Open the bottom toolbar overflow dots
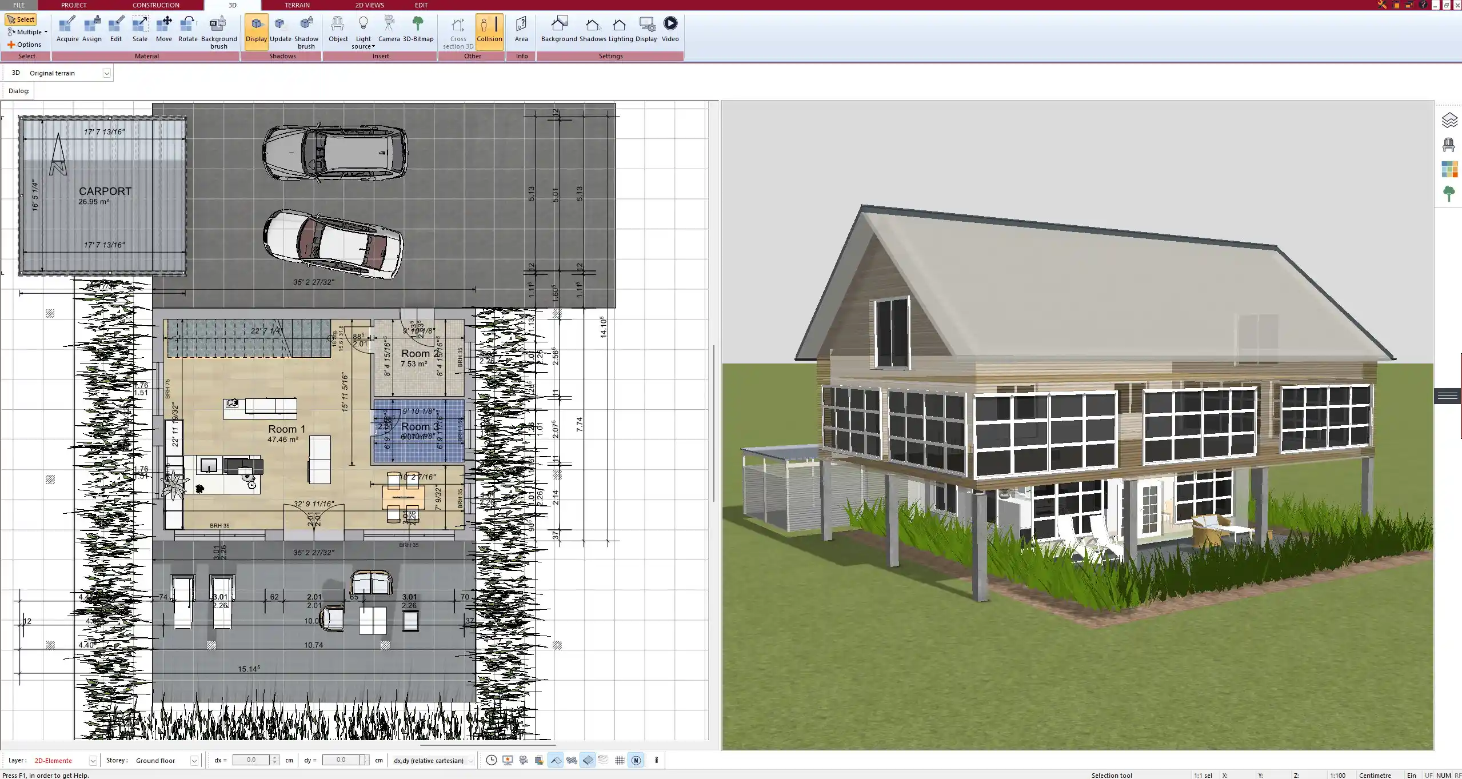 coord(656,760)
